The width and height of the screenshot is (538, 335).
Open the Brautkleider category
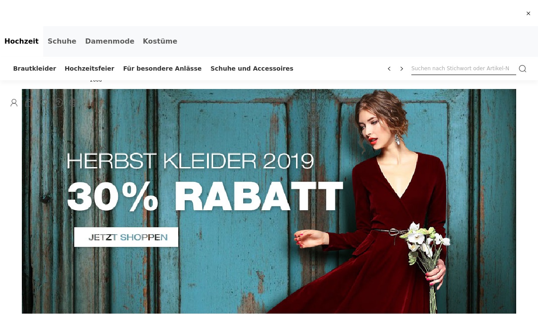34,68
